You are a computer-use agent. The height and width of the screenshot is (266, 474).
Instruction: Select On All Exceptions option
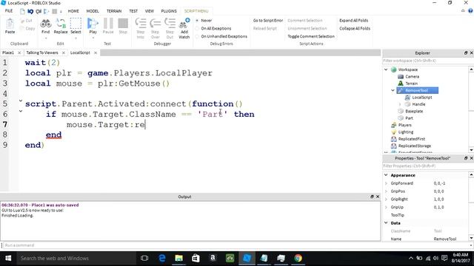[x=213, y=28]
